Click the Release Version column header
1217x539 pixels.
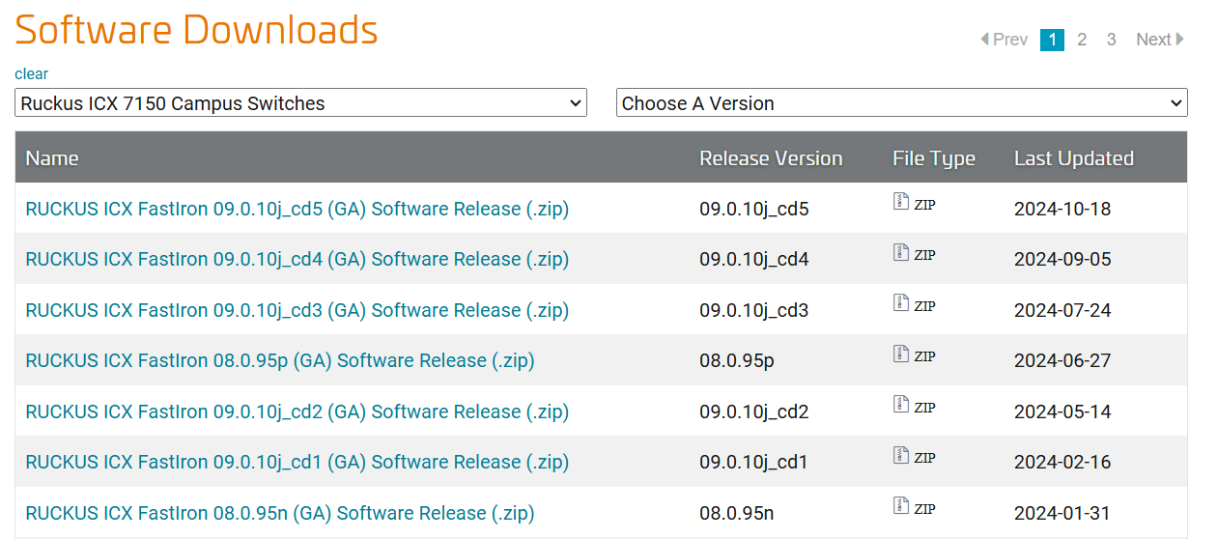(771, 158)
